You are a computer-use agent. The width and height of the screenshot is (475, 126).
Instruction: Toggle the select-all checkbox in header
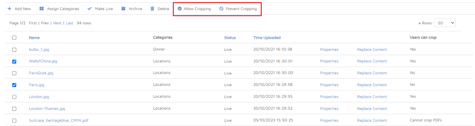click(x=14, y=38)
